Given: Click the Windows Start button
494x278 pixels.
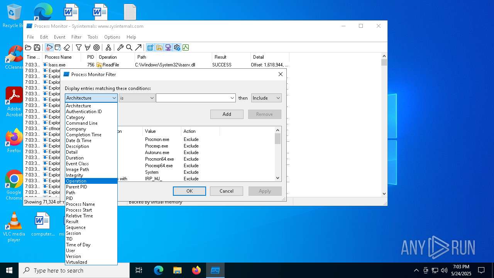Looking at the screenshot, I should [x=9, y=270].
